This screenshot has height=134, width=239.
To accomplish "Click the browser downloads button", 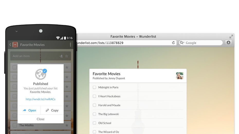I will [x=228, y=43].
